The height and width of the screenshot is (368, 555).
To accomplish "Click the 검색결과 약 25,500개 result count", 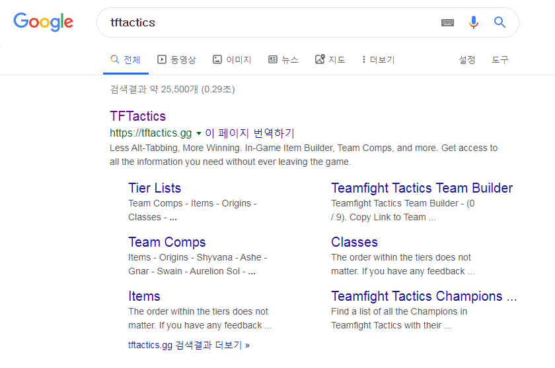I will 172,89.
